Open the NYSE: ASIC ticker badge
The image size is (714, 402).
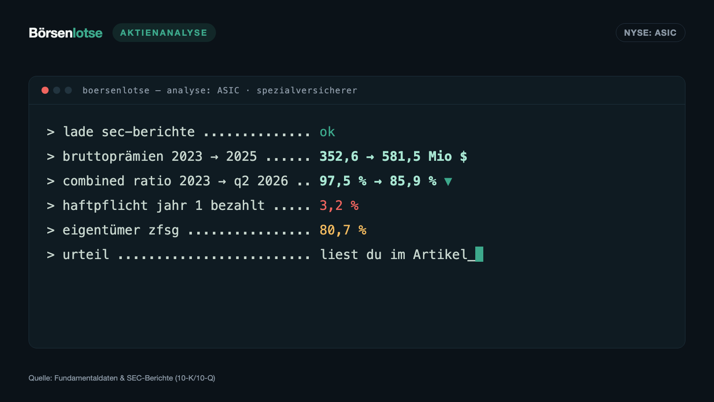650,33
